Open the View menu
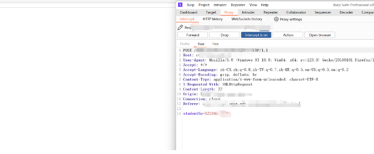Screen dimensions: 374x154 pos(253,5)
